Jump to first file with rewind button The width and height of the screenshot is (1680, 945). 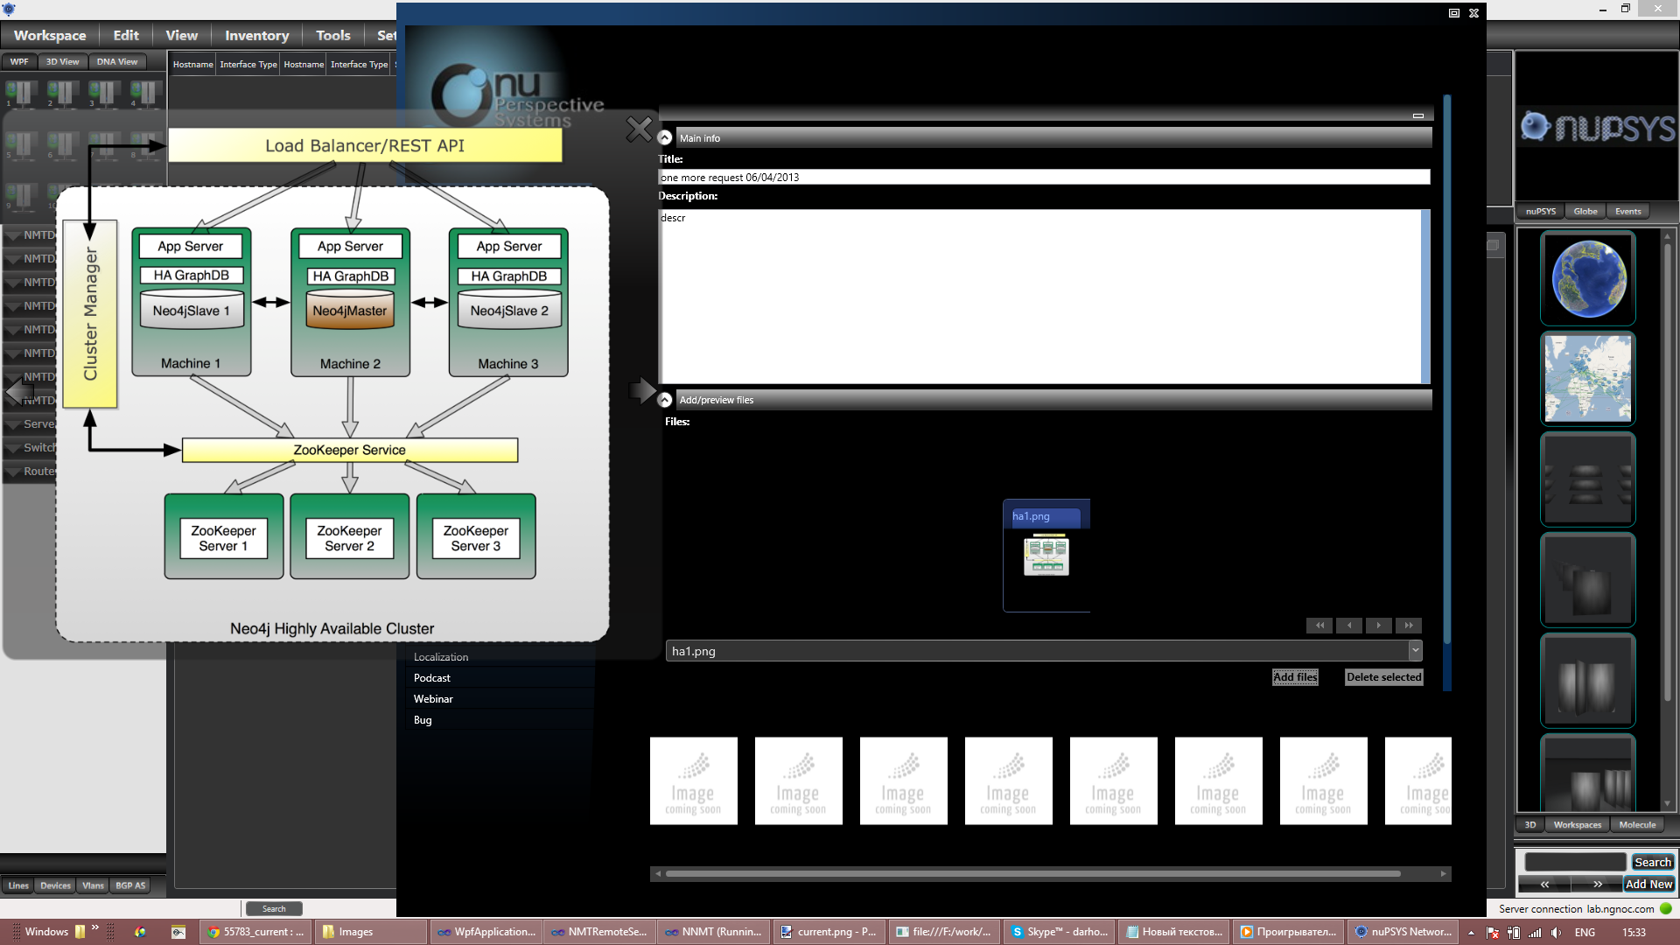point(1319,626)
